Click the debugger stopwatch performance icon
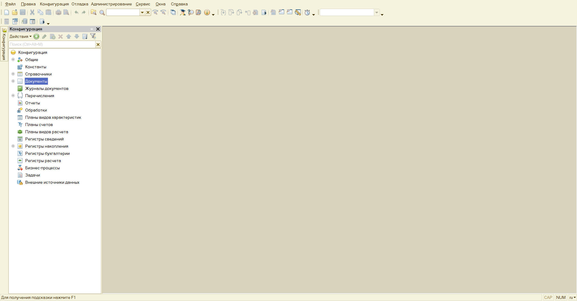Viewport: 577px width, 301px height. [x=307, y=12]
